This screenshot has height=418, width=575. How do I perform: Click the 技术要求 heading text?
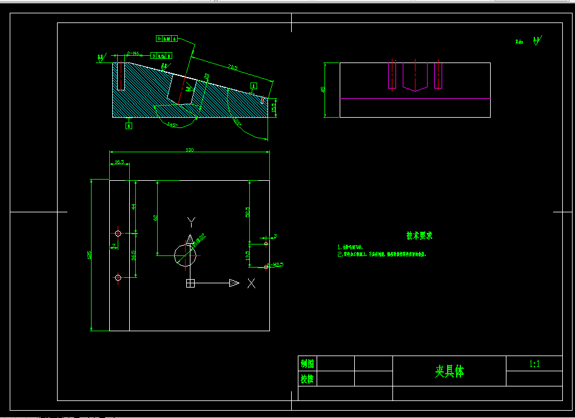click(419, 235)
